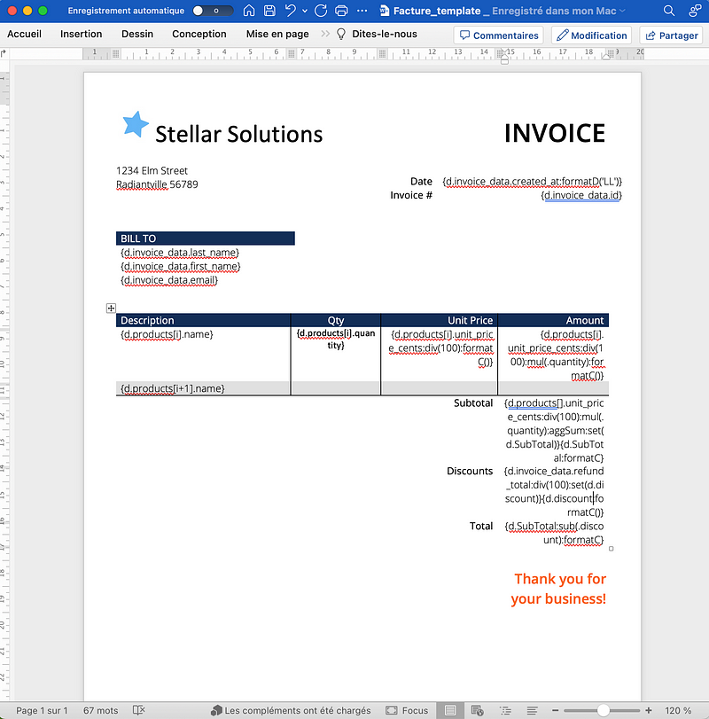Click the Home icon in title bar

249,11
